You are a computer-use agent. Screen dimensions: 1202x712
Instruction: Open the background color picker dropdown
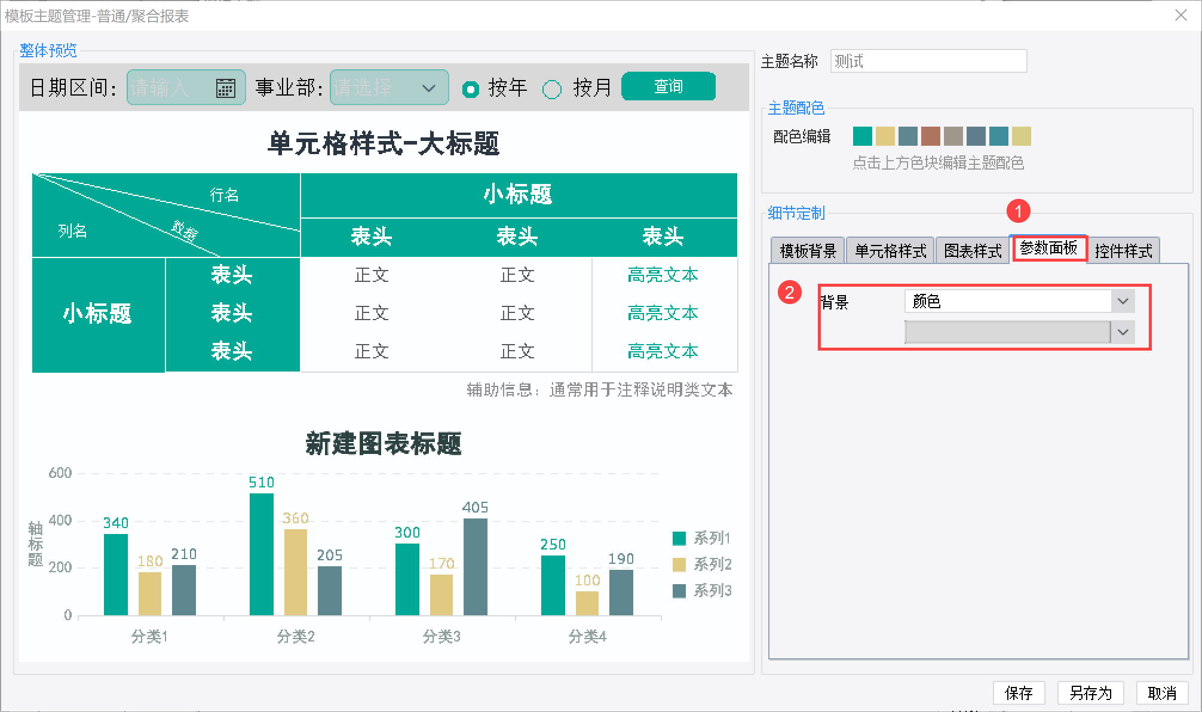(x=1123, y=332)
